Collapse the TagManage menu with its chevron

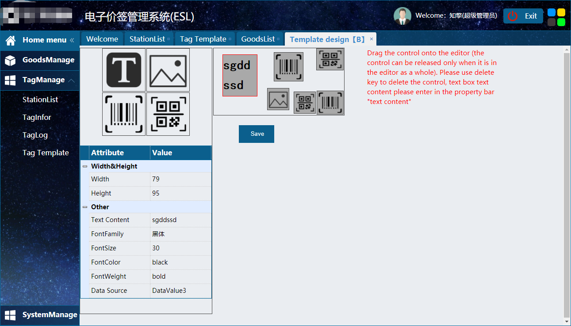72,80
